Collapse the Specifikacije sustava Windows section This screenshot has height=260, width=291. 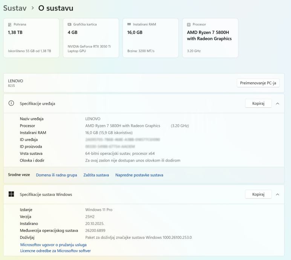(277, 194)
